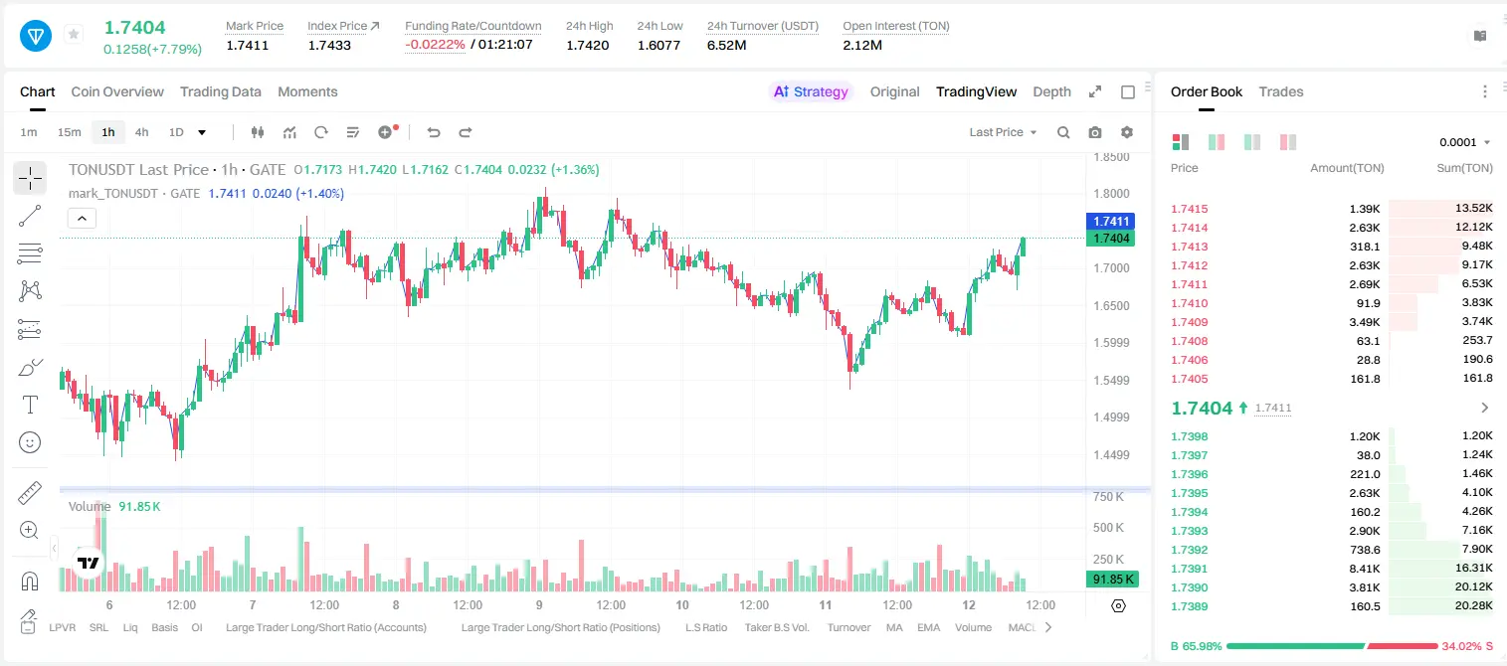1507x666 pixels.
Task: Click the 1.7415 ask price row
Action: pos(1332,209)
